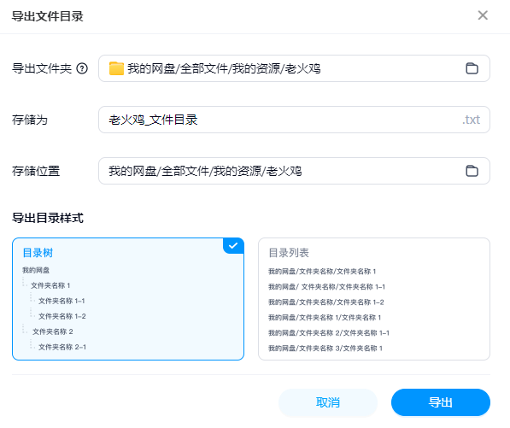Click the 导出文件夹 path field
Image resolution: width=510 pixels, height=428 pixels.
(x=294, y=68)
